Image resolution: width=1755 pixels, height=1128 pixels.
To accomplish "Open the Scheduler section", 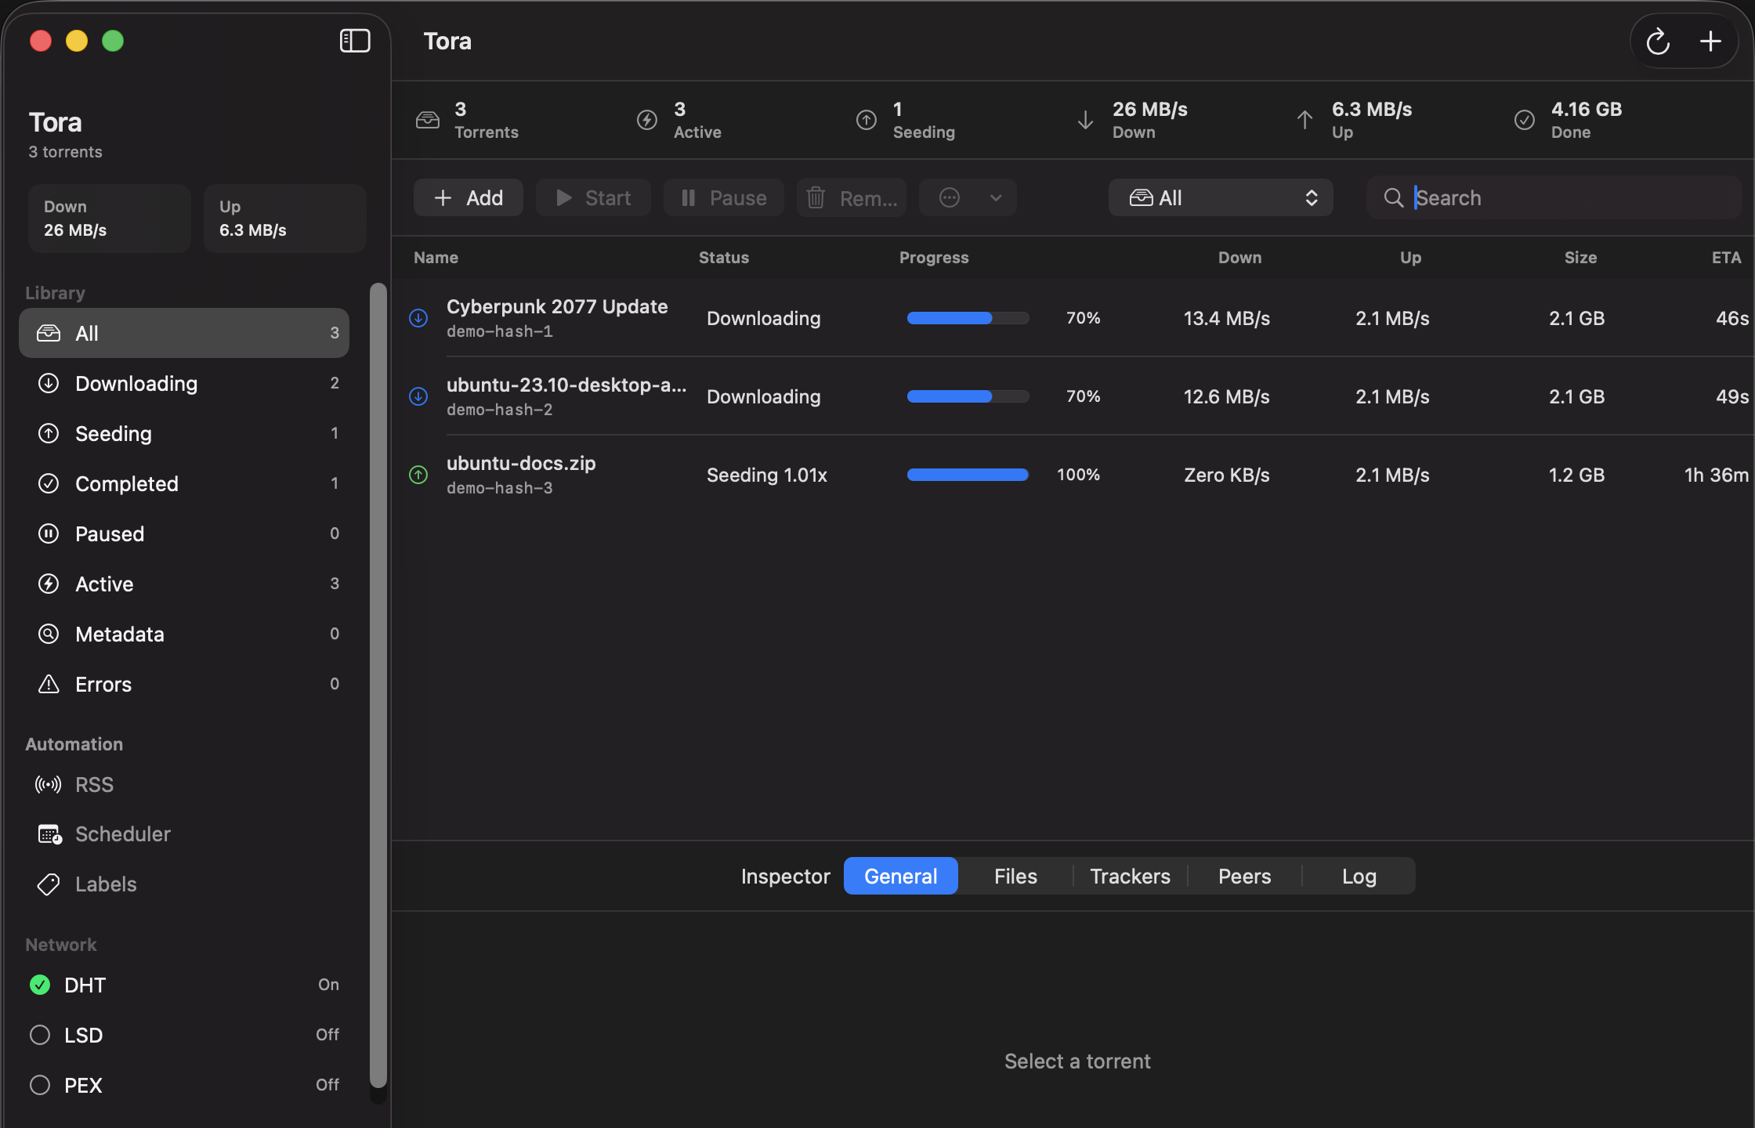I will click(184, 834).
